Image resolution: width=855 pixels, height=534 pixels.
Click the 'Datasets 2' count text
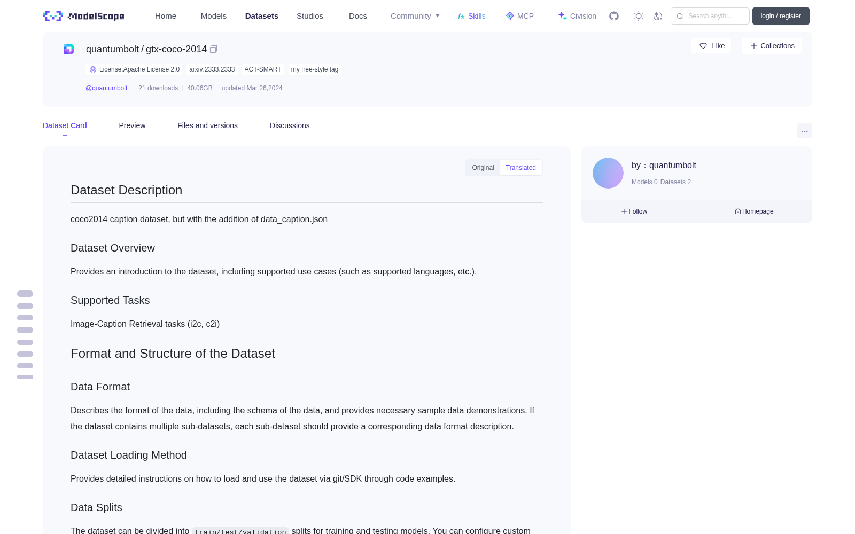tap(675, 182)
